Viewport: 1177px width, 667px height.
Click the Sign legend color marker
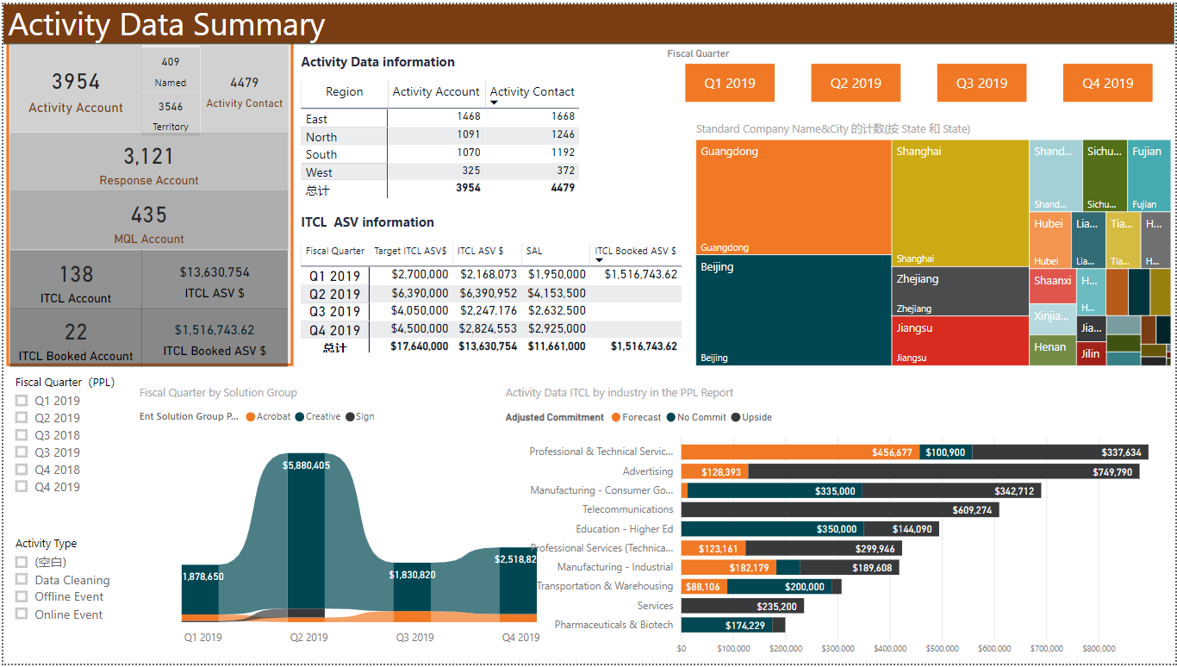click(x=350, y=417)
